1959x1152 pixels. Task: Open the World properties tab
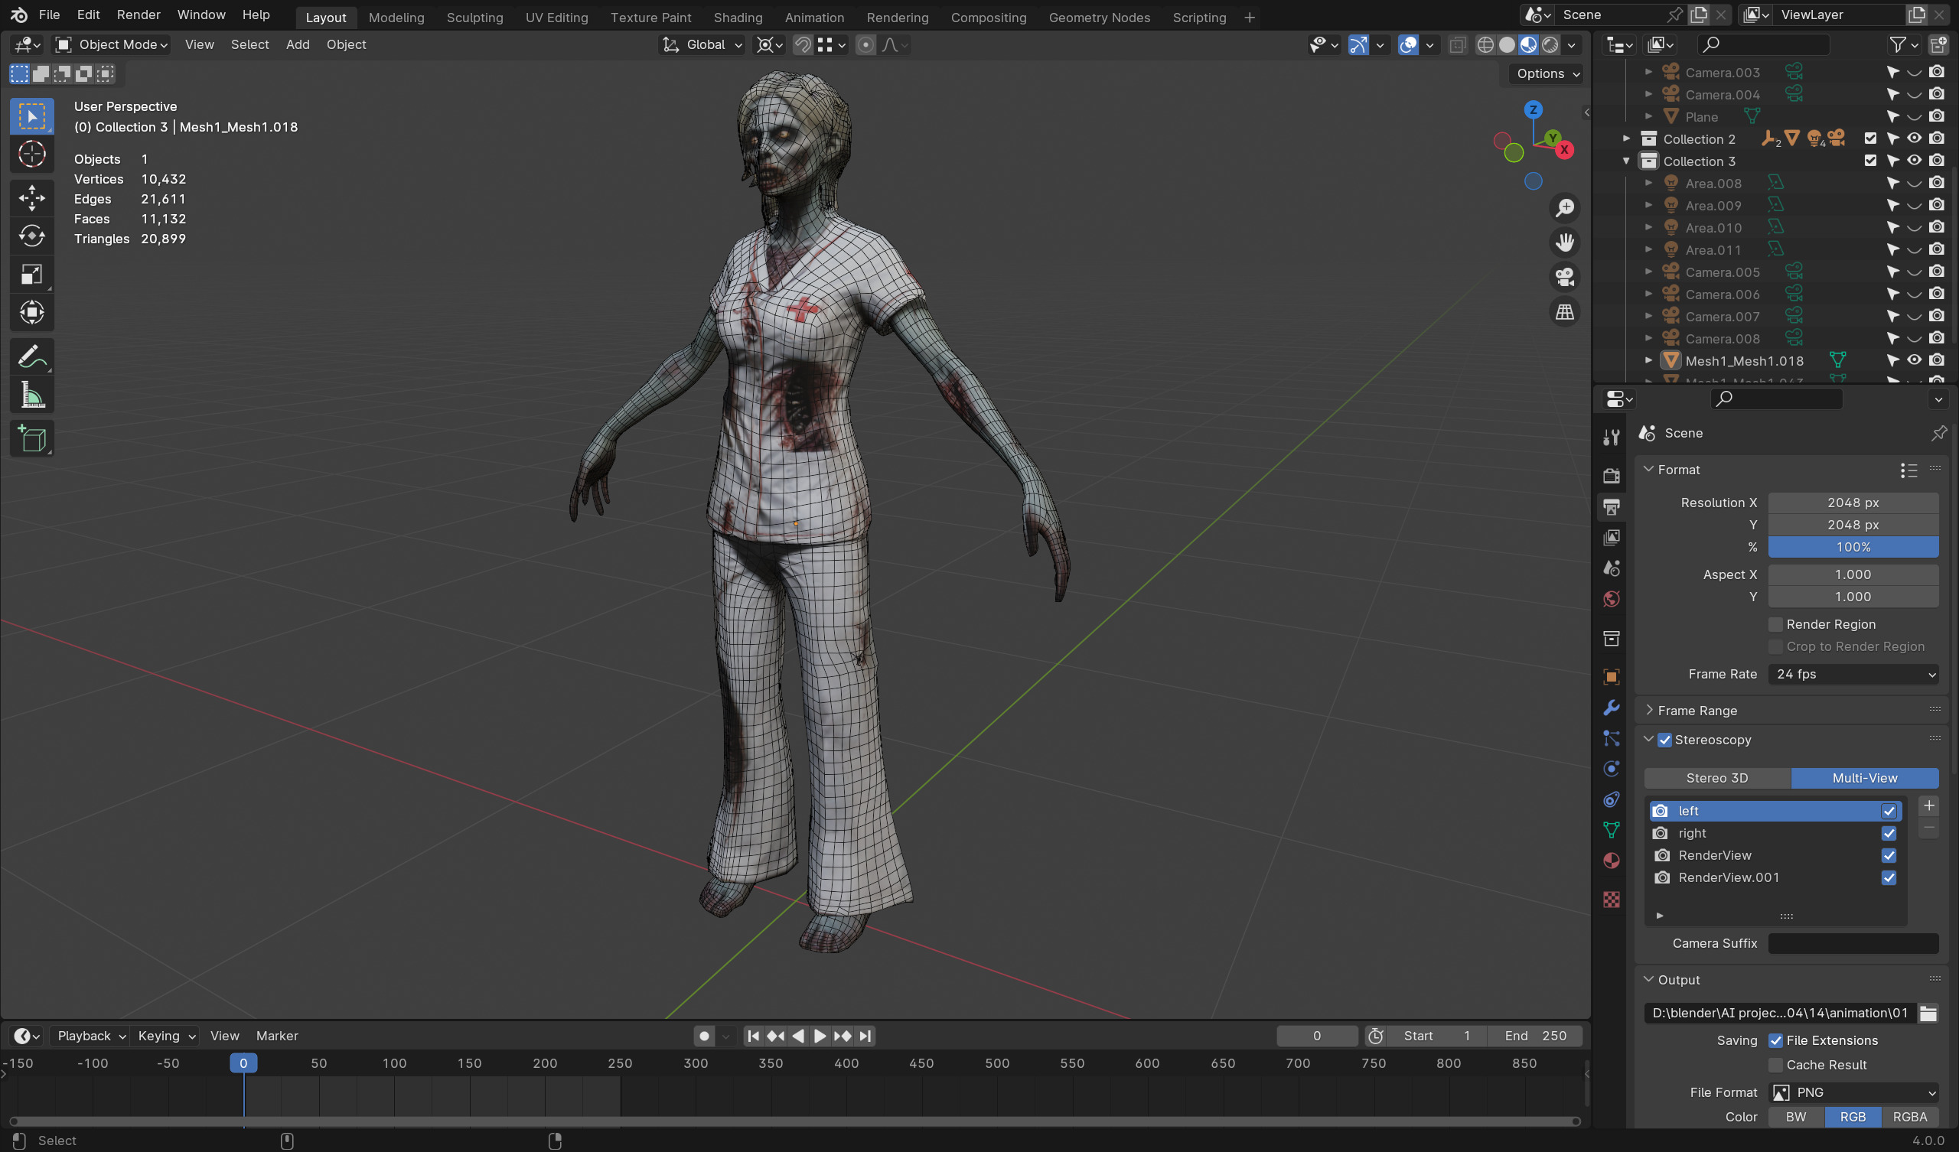click(1612, 598)
